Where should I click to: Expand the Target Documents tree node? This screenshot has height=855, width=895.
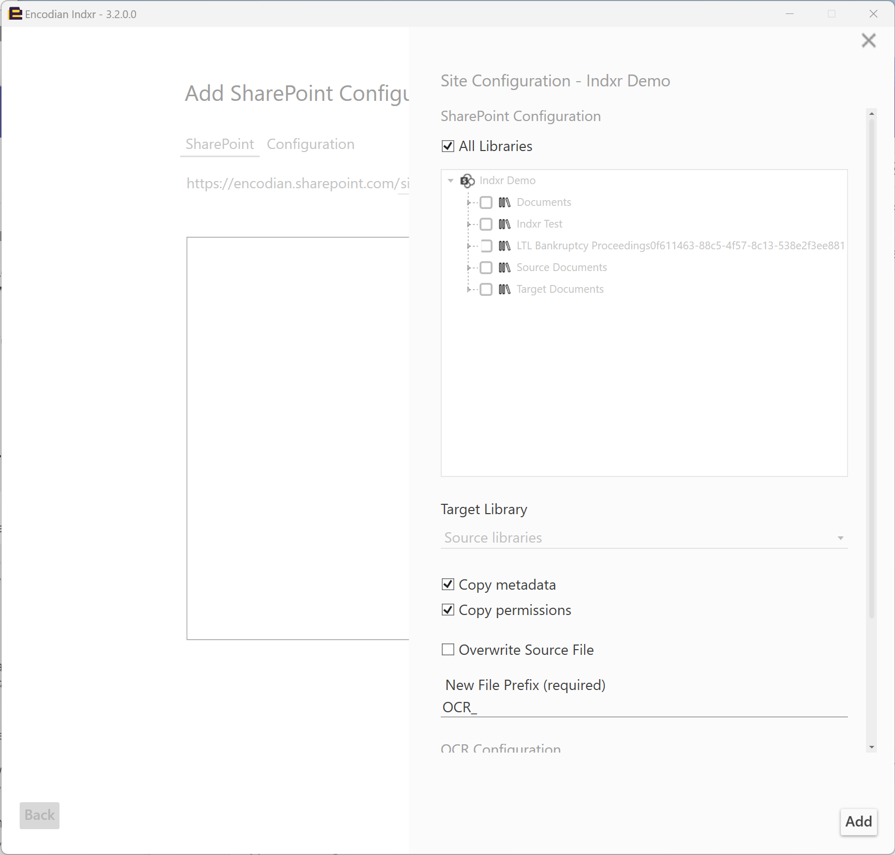pyautogui.click(x=469, y=289)
